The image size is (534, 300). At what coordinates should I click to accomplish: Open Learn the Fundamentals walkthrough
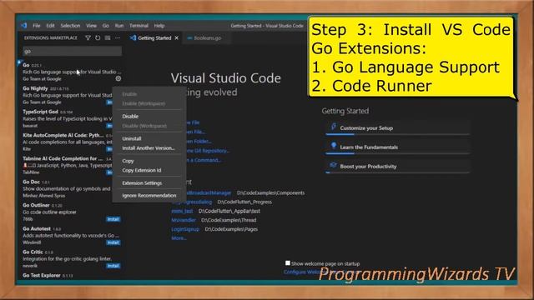point(397,147)
